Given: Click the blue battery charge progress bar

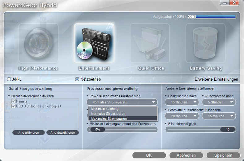Looking at the screenshot, I should (216, 17).
